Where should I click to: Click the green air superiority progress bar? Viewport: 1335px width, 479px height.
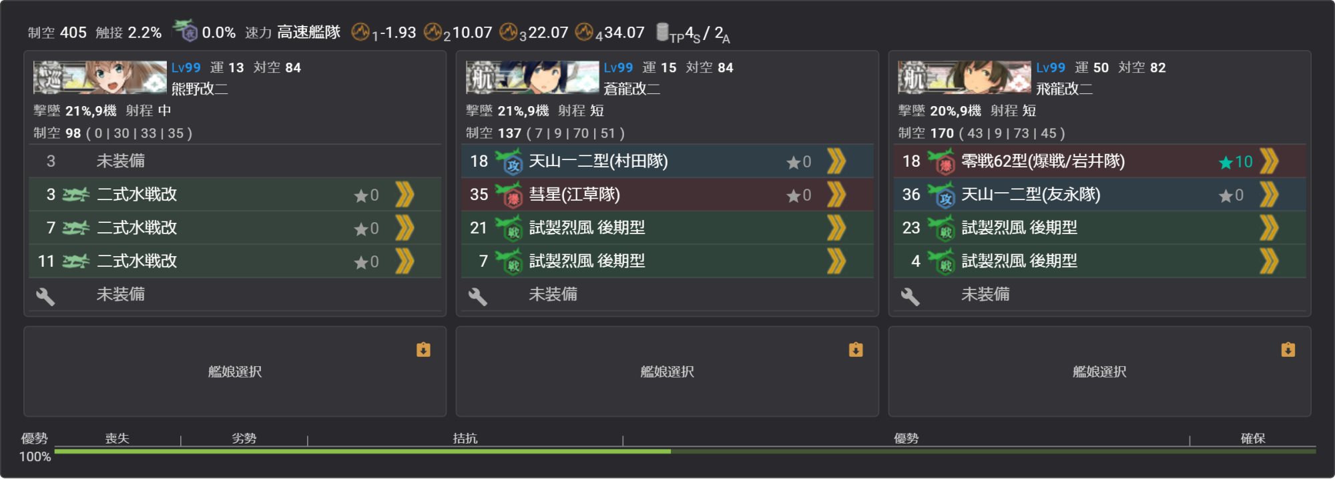click(685, 452)
